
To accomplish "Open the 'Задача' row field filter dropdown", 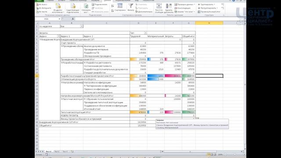I will click(x=58, y=36).
